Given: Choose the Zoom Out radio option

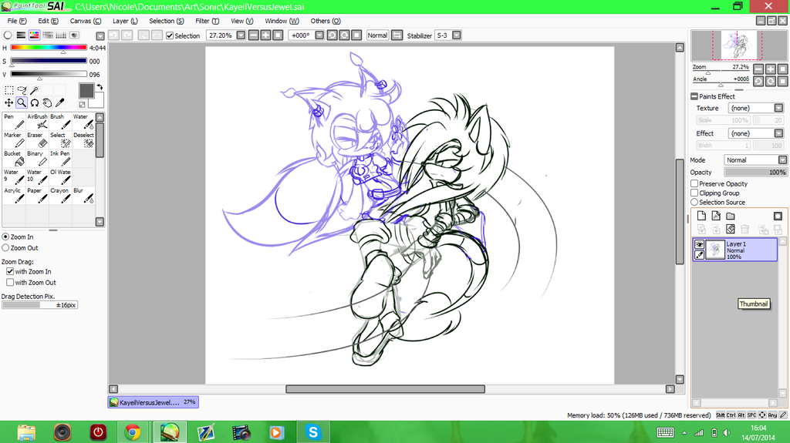Looking at the screenshot, I should point(5,247).
